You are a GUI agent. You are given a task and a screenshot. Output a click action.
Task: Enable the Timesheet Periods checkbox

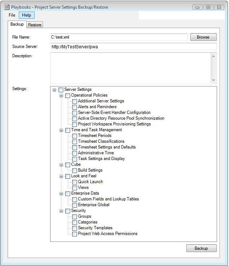(75, 136)
